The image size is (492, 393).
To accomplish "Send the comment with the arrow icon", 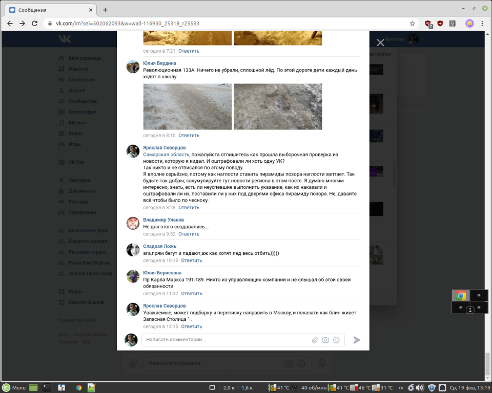I will [x=357, y=340].
